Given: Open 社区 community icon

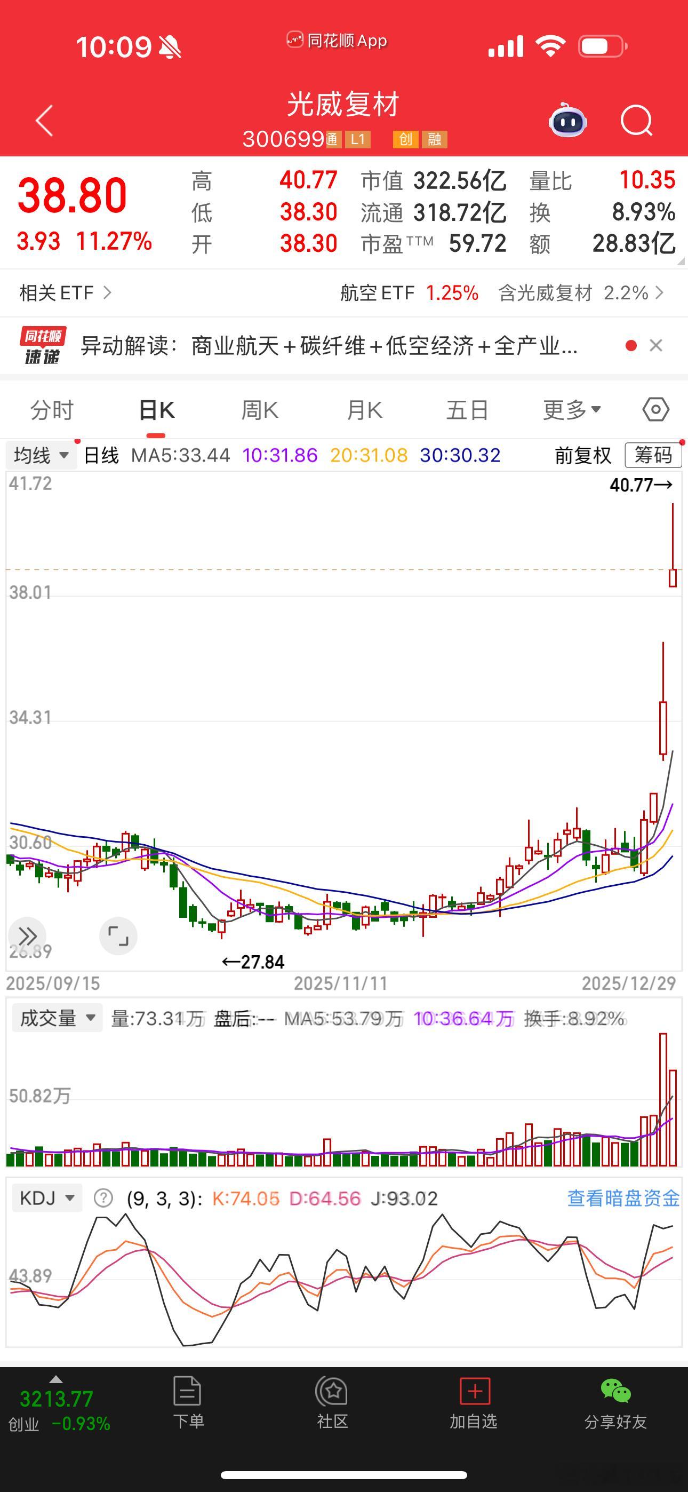Looking at the screenshot, I should click(332, 1403).
